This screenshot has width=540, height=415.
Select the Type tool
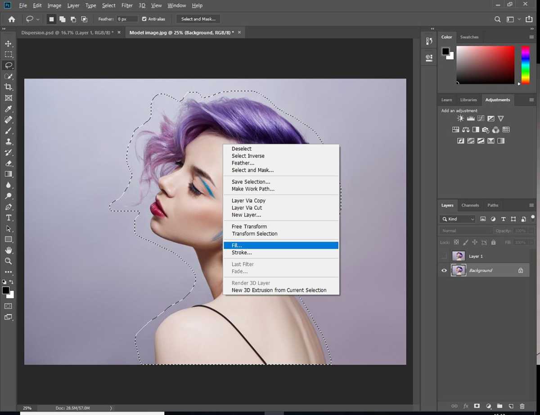[x=9, y=217]
